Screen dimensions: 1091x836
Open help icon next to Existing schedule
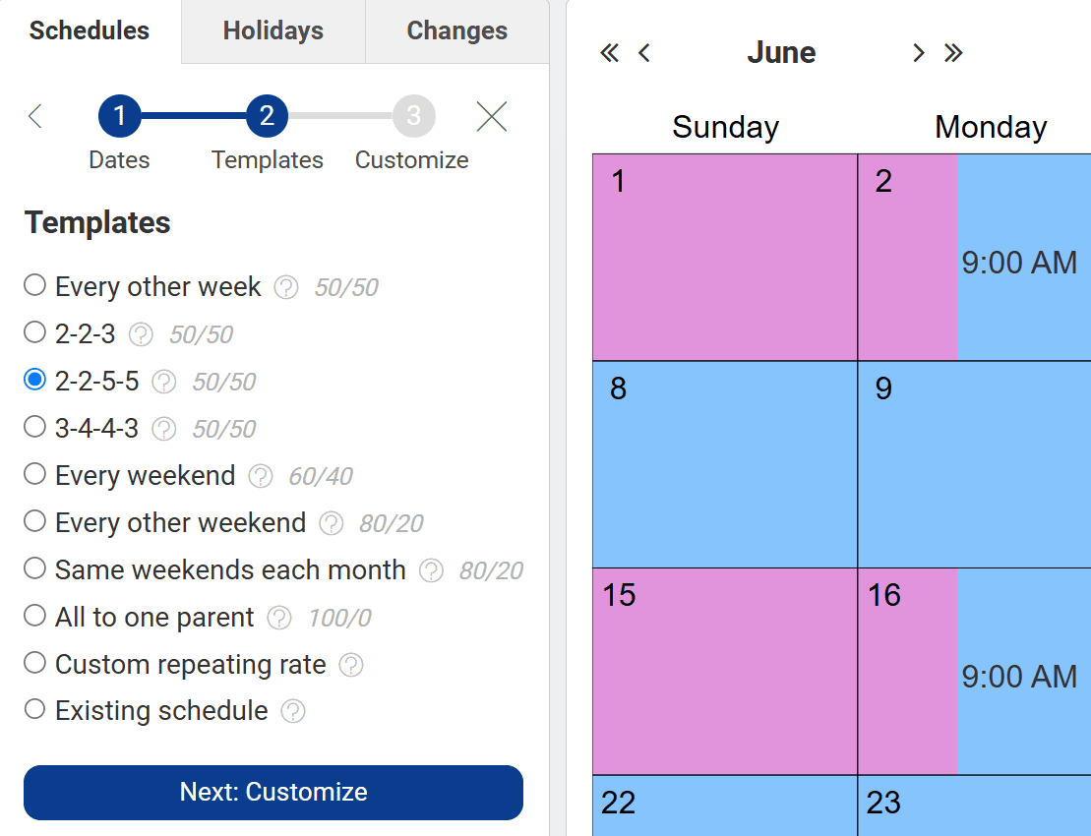[x=293, y=711]
